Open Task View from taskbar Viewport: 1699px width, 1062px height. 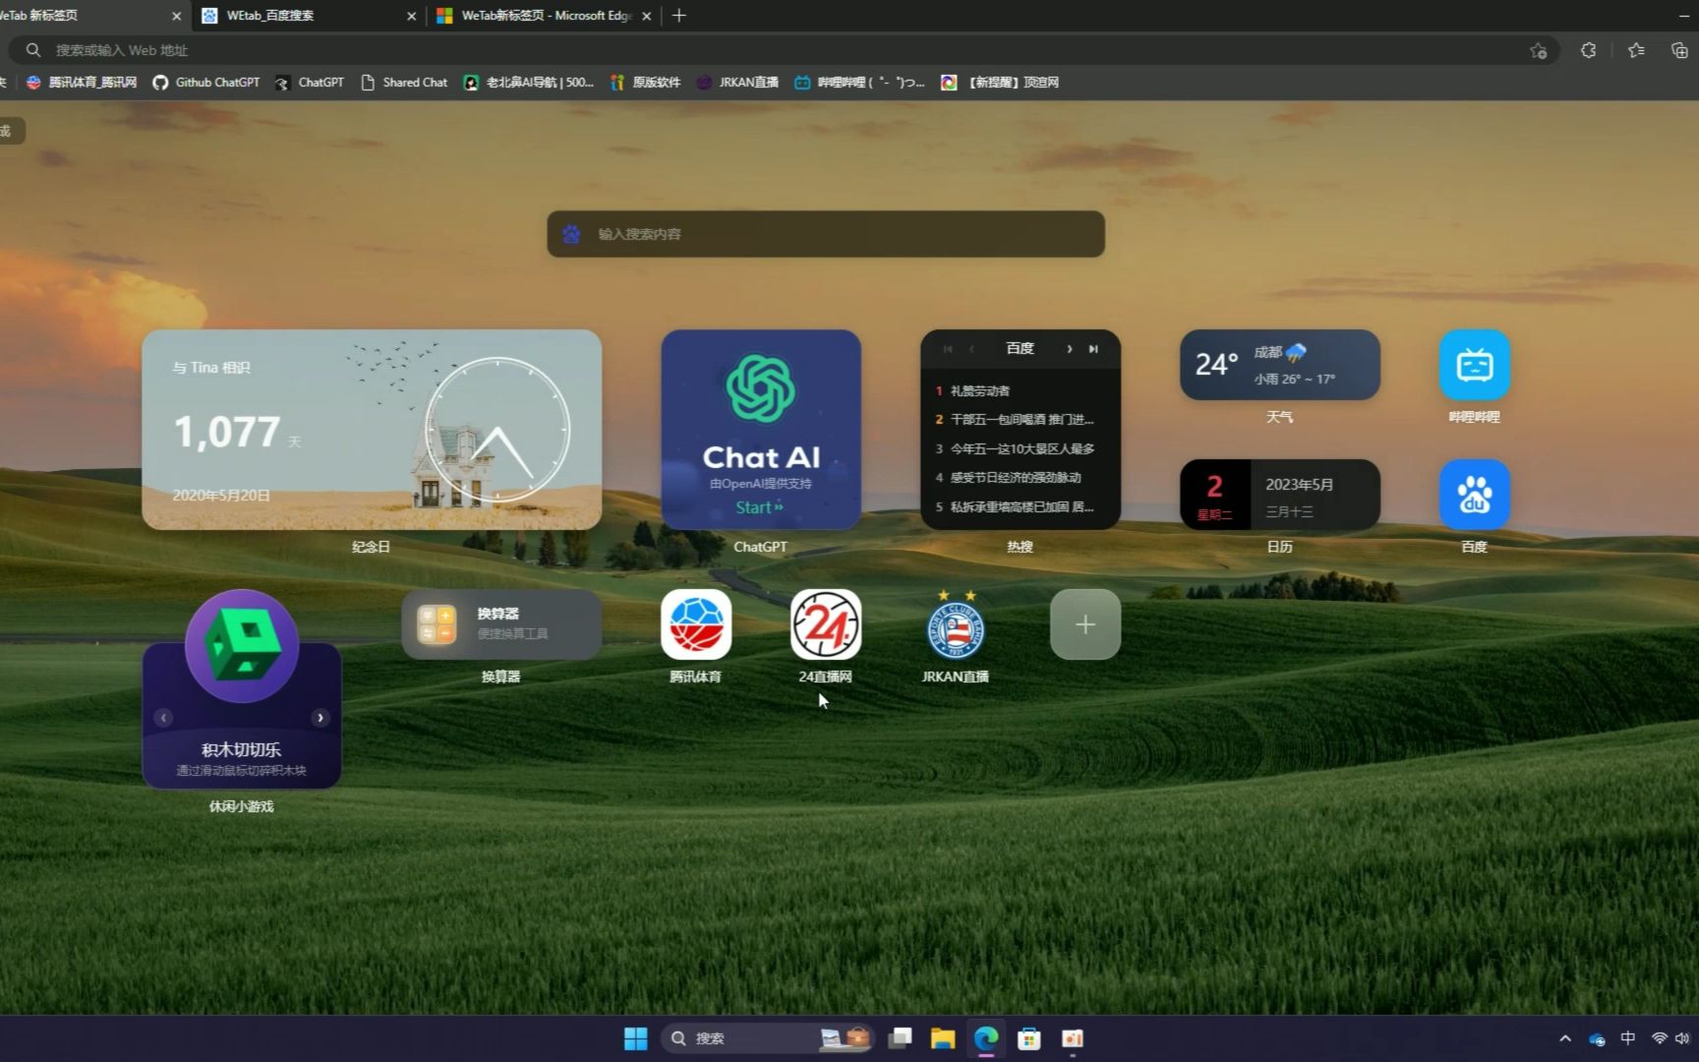pyautogui.click(x=900, y=1038)
